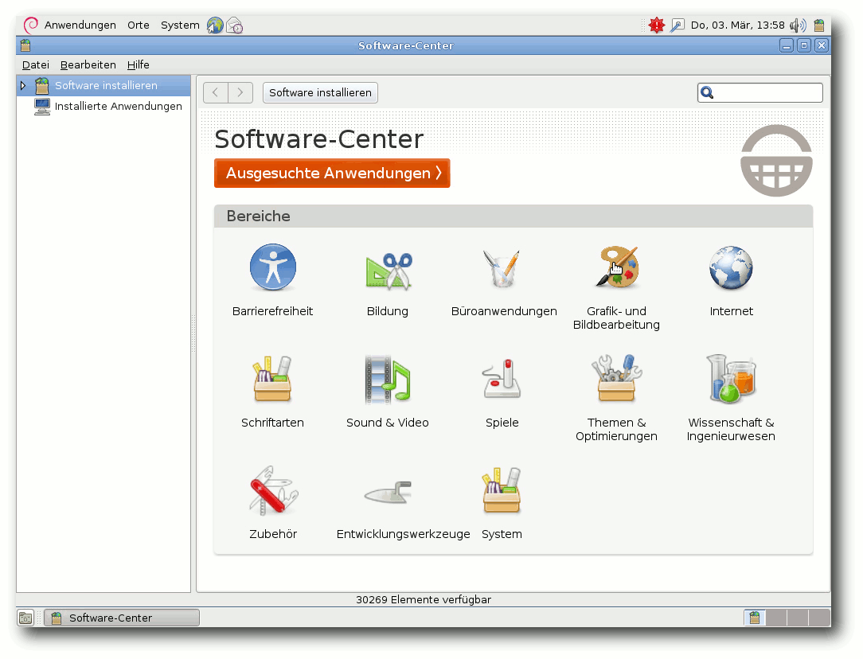Click the Software-Center taskbar button
This screenshot has height=659, width=863.
click(x=122, y=618)
